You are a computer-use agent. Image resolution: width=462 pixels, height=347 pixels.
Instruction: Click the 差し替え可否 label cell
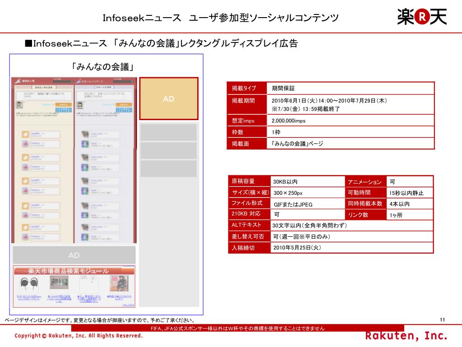pyautogui.click(x=249, y=236)
